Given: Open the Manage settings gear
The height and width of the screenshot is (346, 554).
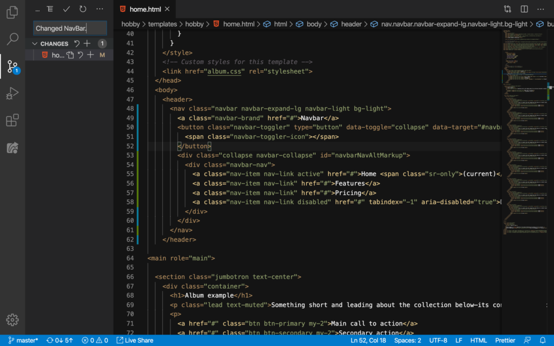Looking at the screenshot, I should click(12, 320).
